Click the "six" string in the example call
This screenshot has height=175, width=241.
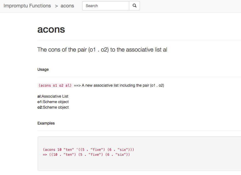124,149
